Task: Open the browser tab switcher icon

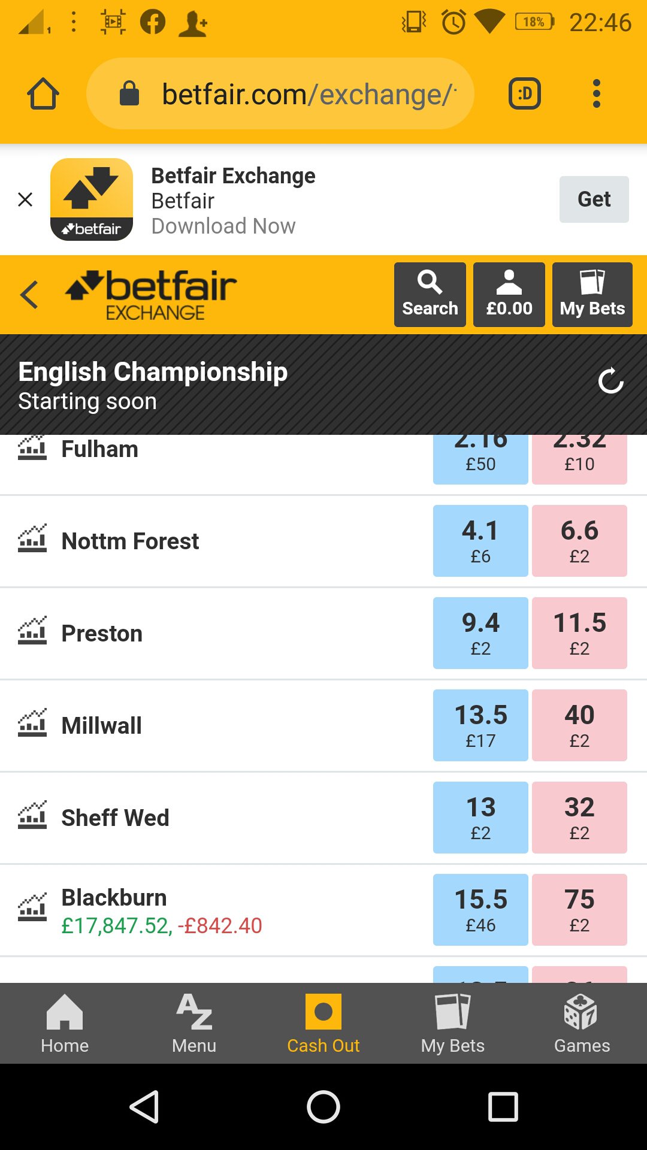Action: [x=525, y=94]
